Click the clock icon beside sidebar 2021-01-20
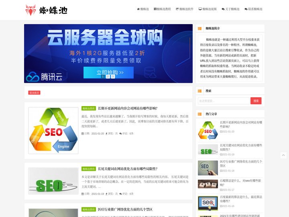 tap(221, 131)
